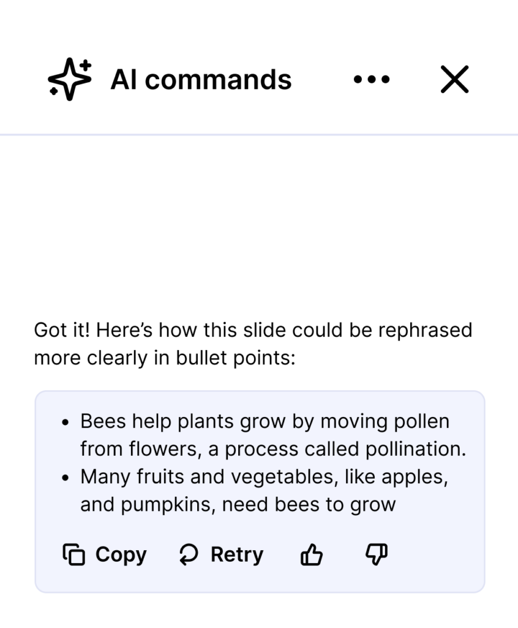The height and width of the screenshot is (628, 518).
Task: Select the AI commands panel title
Action: tap(201, 79)
